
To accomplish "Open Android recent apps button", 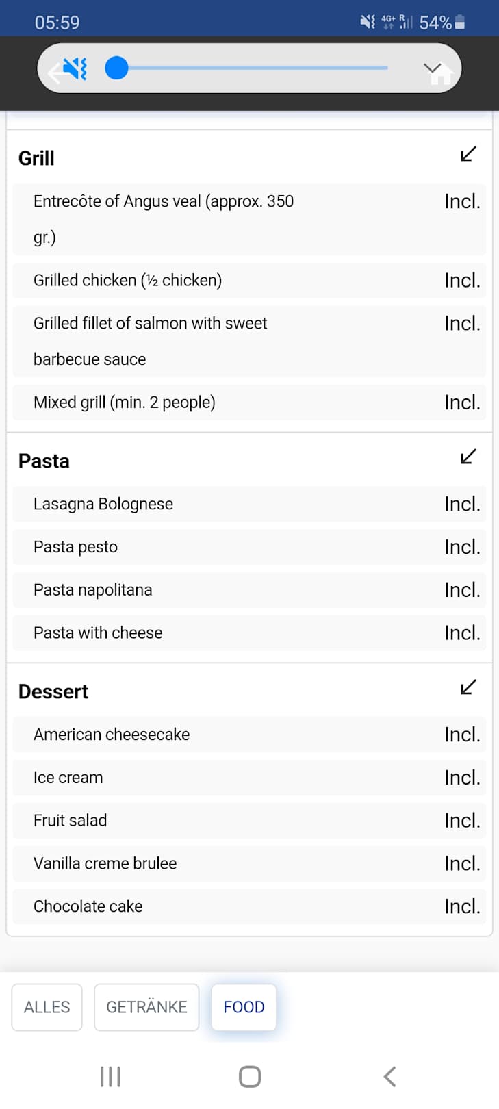I will [x=110, y=1076].
